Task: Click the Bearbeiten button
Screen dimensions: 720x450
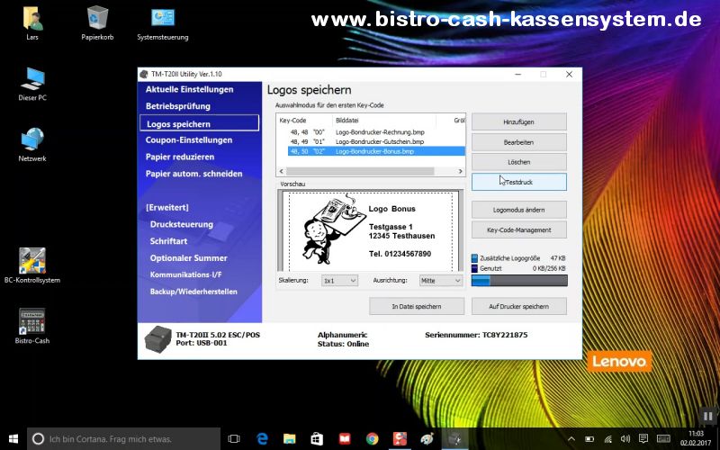Action: click(519, 142)
